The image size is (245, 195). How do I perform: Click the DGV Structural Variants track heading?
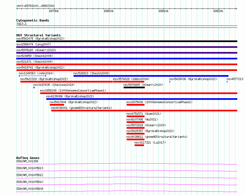(x=39, y=35)
